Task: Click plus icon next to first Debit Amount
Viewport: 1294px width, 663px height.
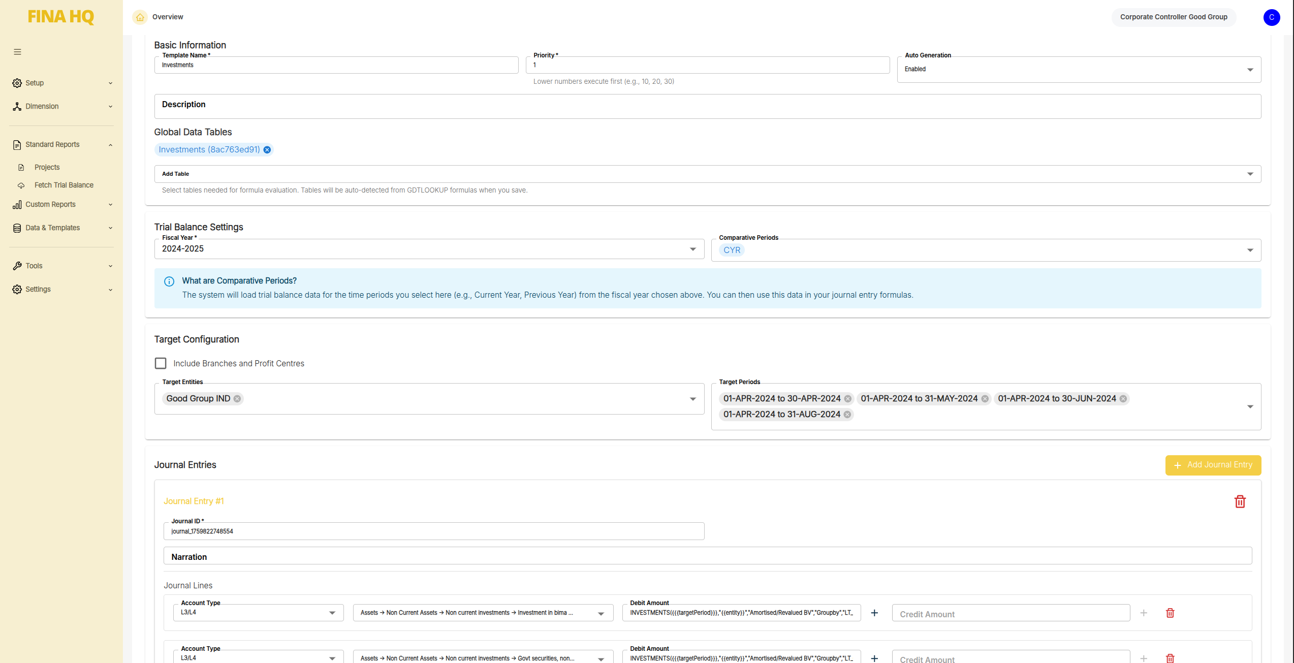Action: point(874,613)
